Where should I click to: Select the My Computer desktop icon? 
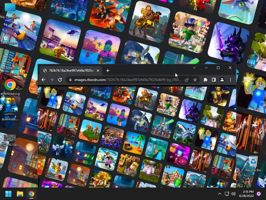(x=10, y=11)
